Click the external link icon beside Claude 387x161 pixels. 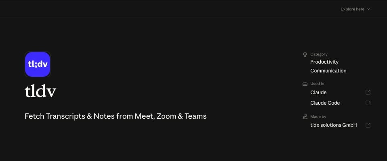(368, 92)
